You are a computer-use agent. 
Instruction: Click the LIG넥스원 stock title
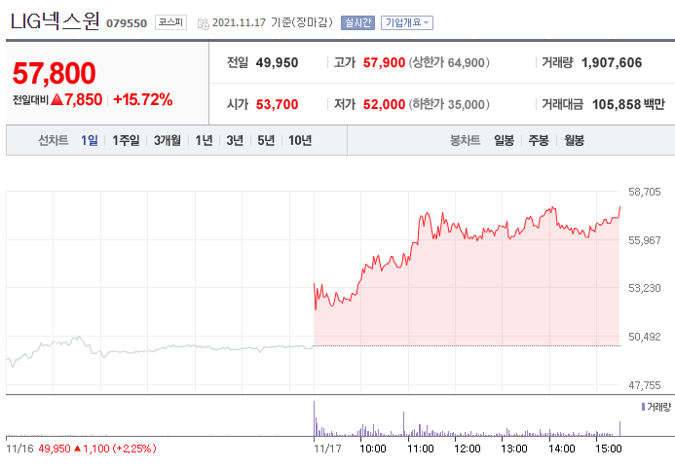coord(56,21)
